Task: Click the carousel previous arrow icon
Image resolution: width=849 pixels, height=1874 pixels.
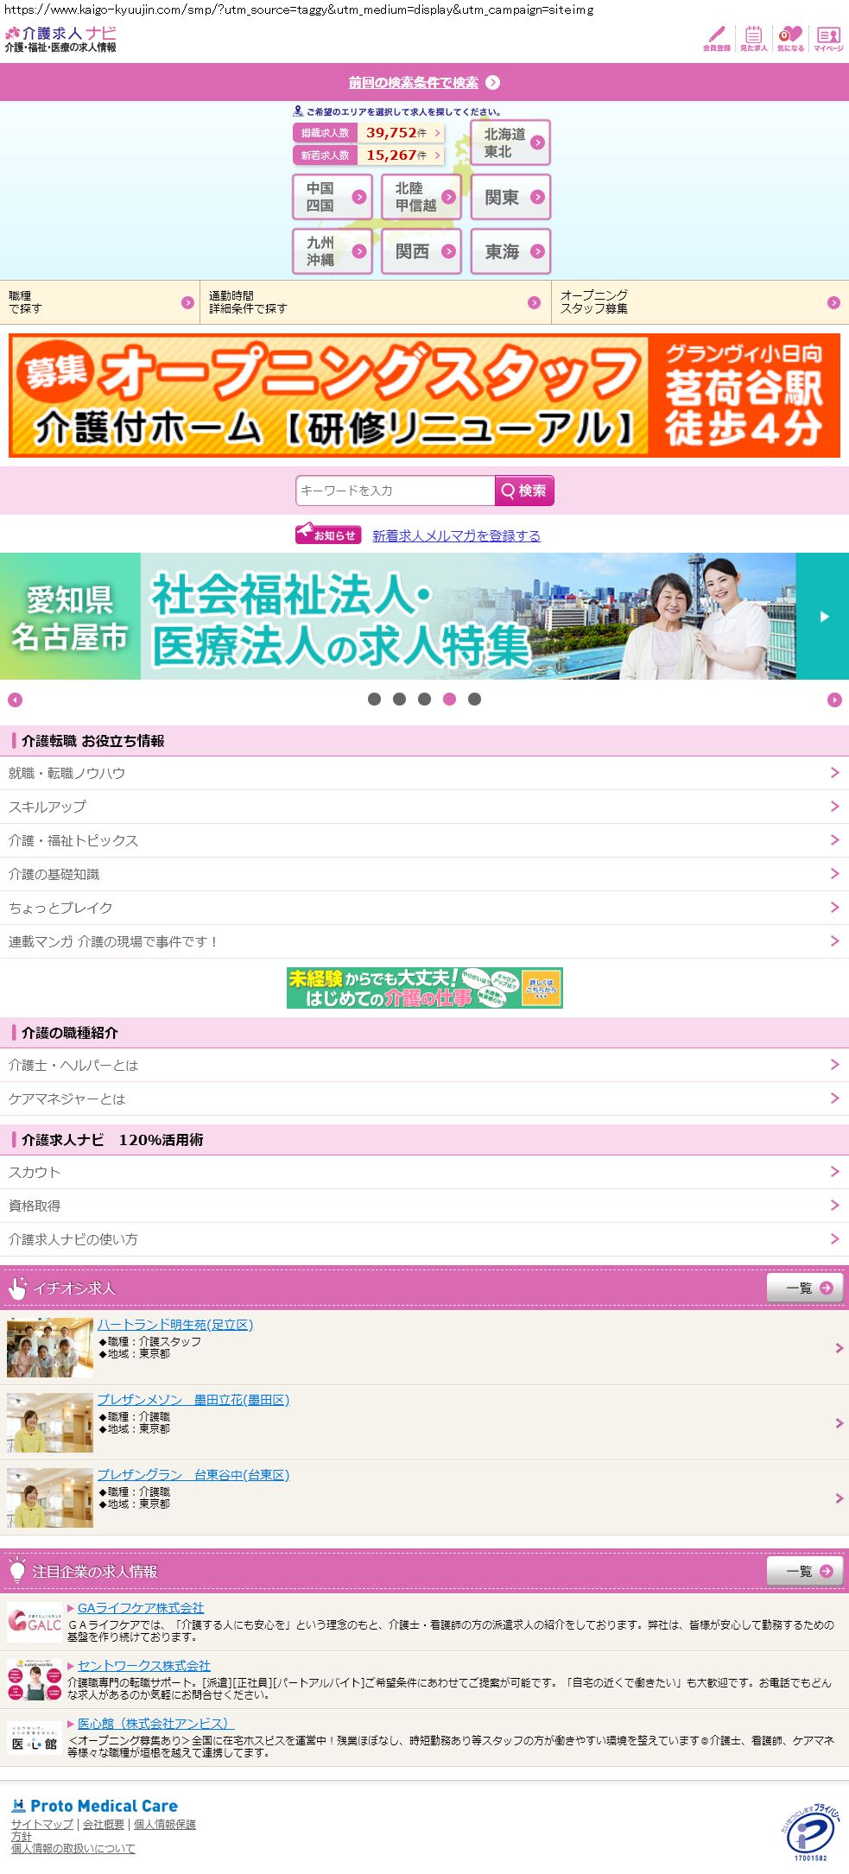Action: [x=15, y=700]
